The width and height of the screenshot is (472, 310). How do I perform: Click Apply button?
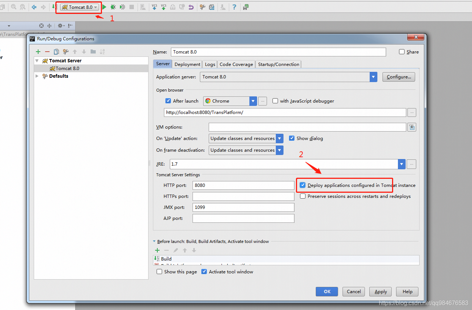pos(381,292)
